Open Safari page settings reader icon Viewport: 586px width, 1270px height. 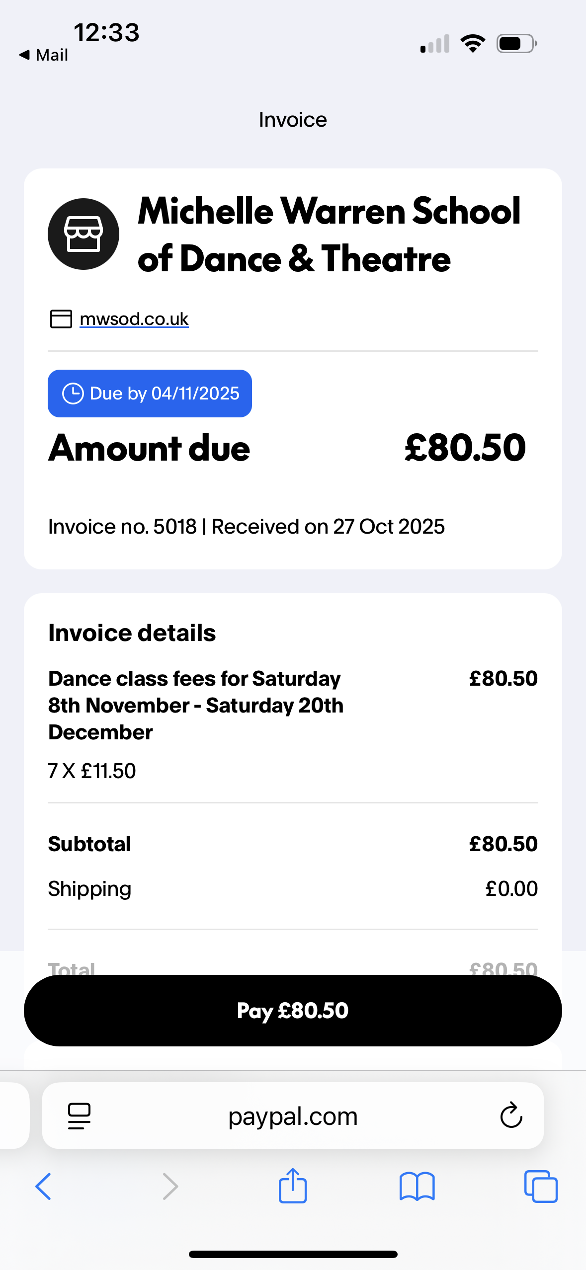(x=79, y=1116)
